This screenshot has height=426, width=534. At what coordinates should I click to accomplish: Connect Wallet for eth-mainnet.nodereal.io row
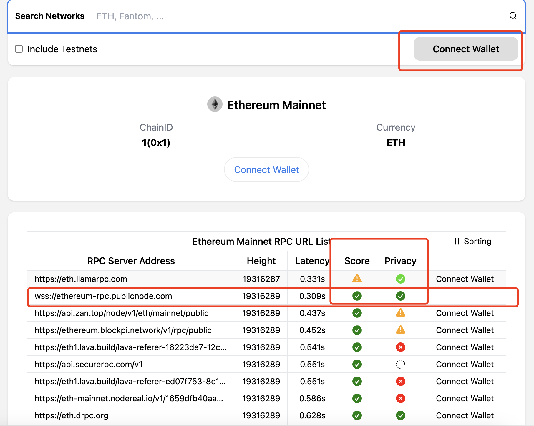click(465, 398)
